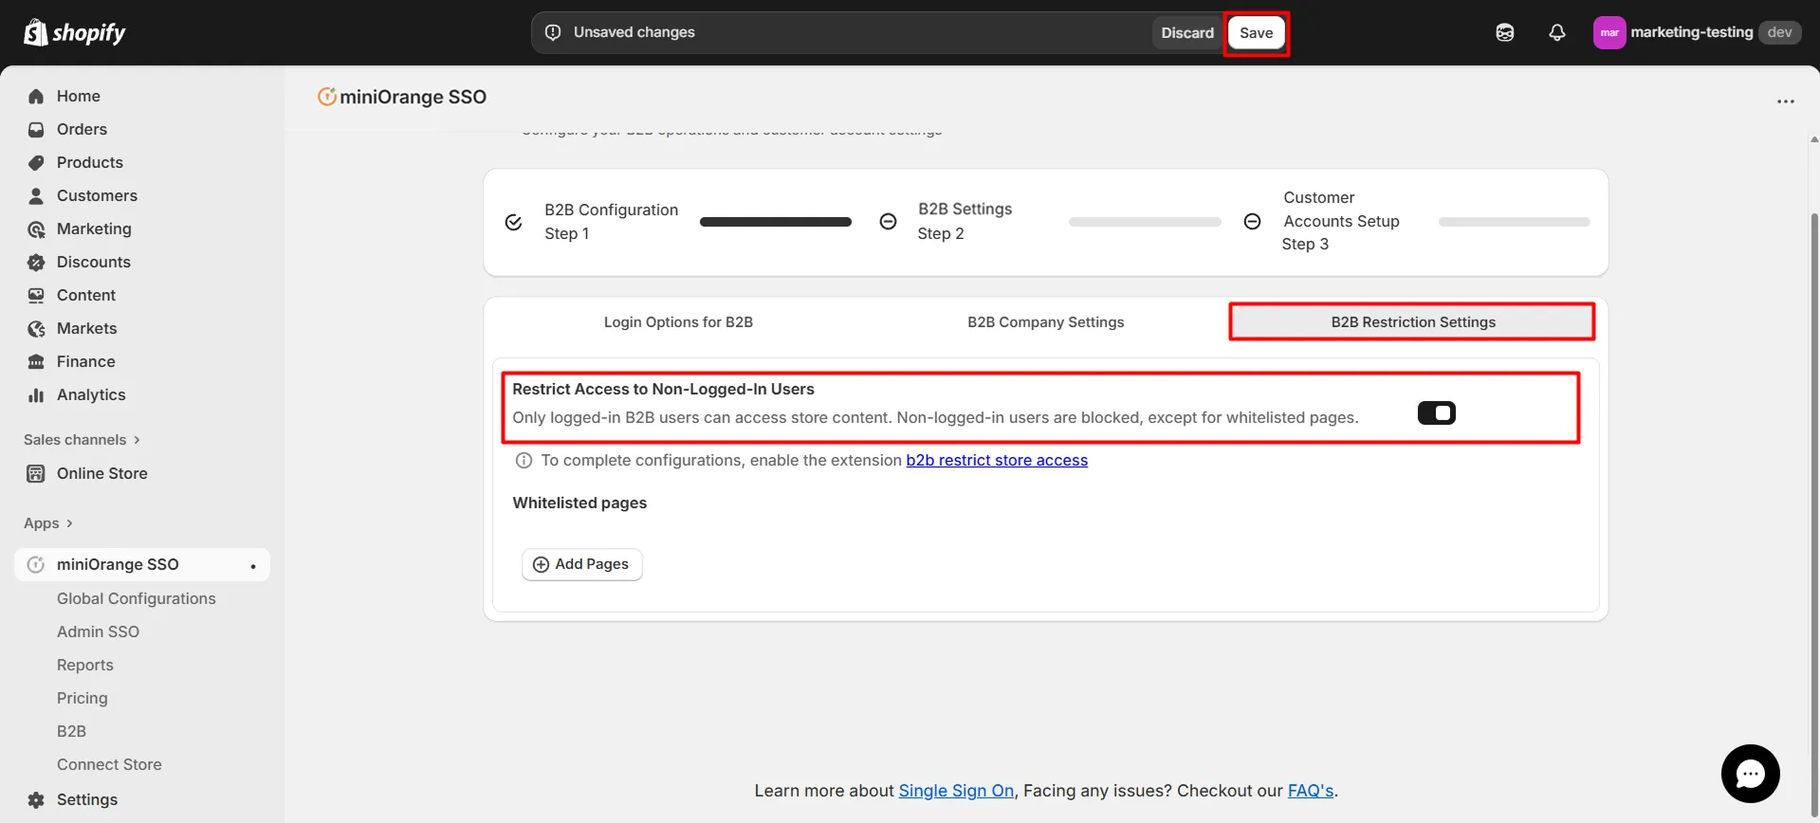
Task: Open Single Sign On link
Action: [956, 791]
